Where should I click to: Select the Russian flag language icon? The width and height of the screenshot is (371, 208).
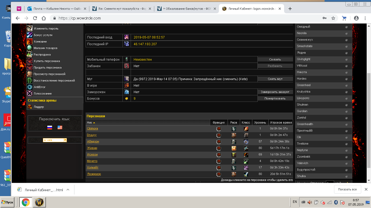click(x=50, y=127)
